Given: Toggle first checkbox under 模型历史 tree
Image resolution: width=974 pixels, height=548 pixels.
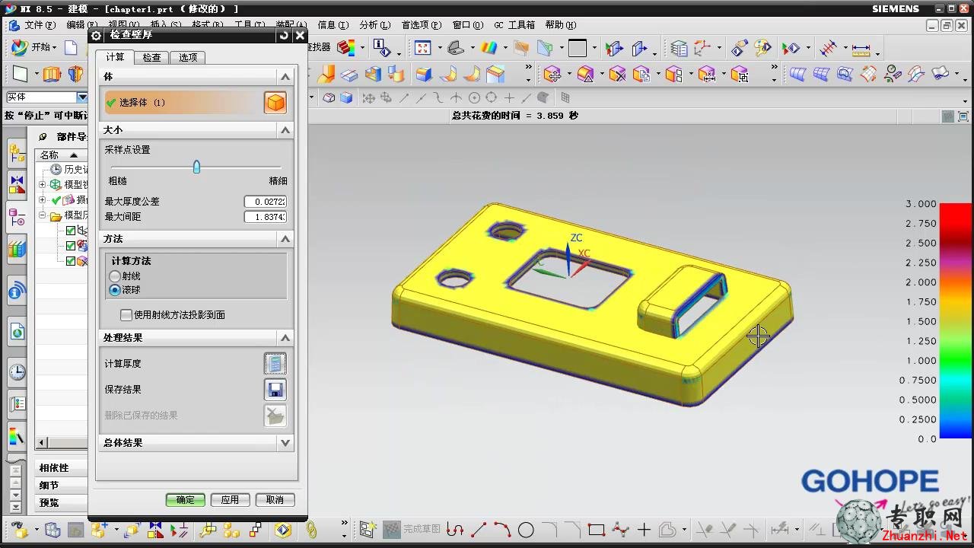Looking at the screenshot, I should [71, 231].
